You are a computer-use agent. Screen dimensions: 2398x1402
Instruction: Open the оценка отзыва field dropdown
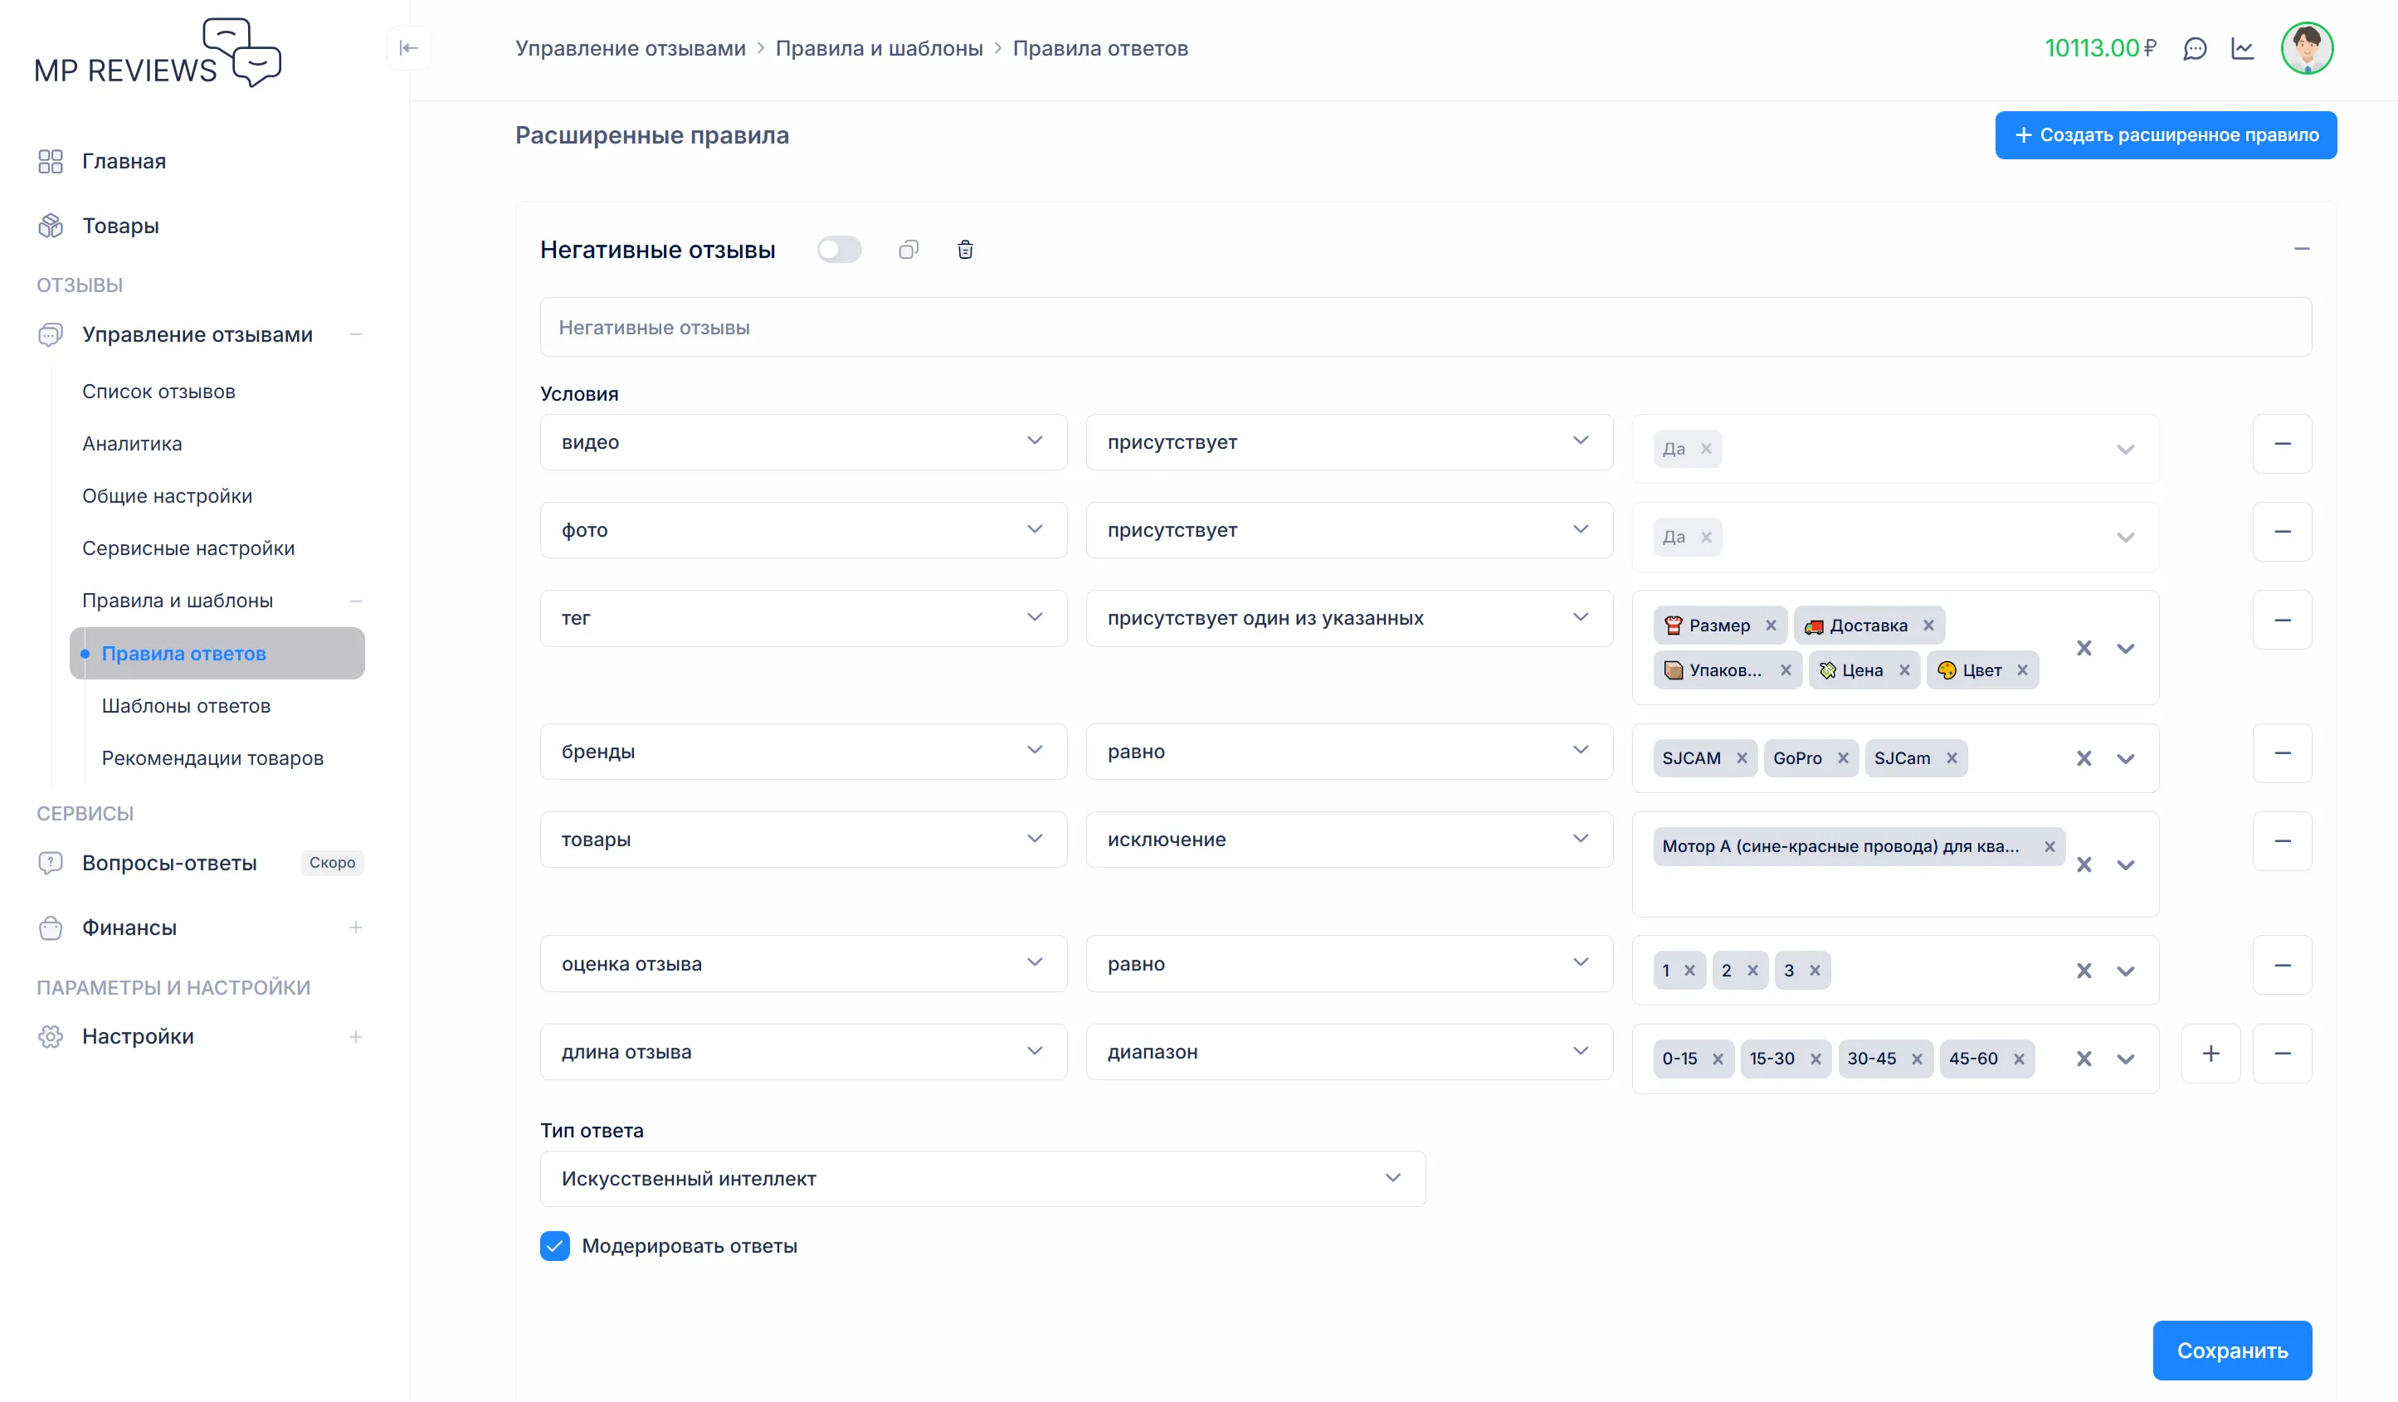tap(803, 965)
